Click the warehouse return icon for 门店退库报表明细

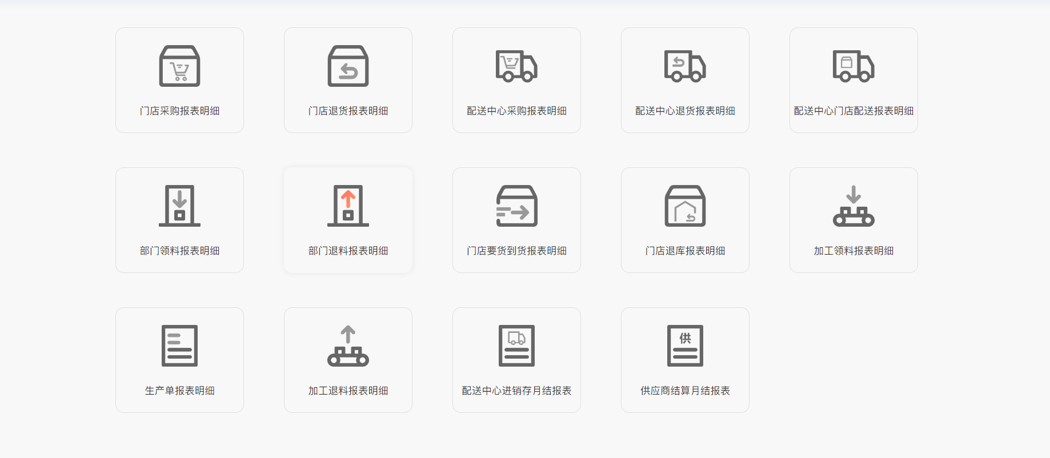685,206
